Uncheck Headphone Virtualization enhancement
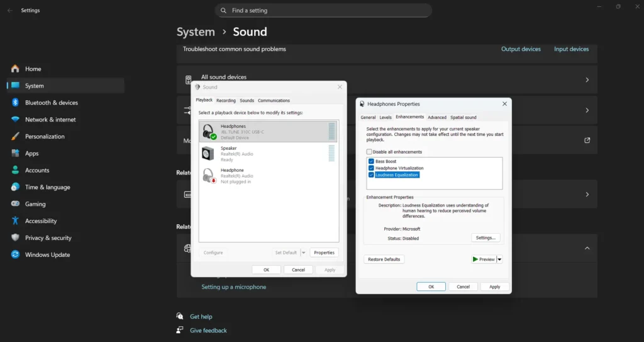Image resolution: width=644 pixels, height=342 pixels. 371,168
